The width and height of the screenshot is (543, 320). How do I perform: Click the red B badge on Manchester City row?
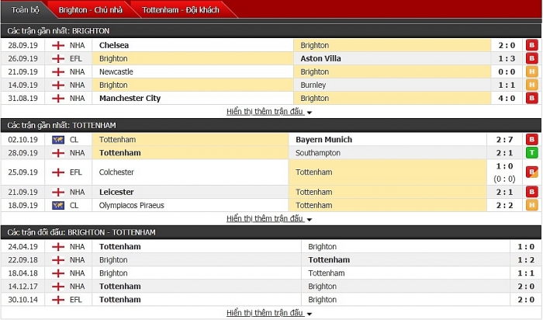[532, 98]
